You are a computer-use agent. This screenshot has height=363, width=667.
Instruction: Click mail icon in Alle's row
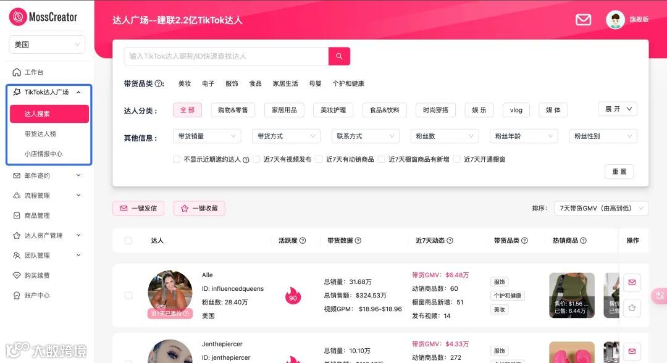[632, 282]
